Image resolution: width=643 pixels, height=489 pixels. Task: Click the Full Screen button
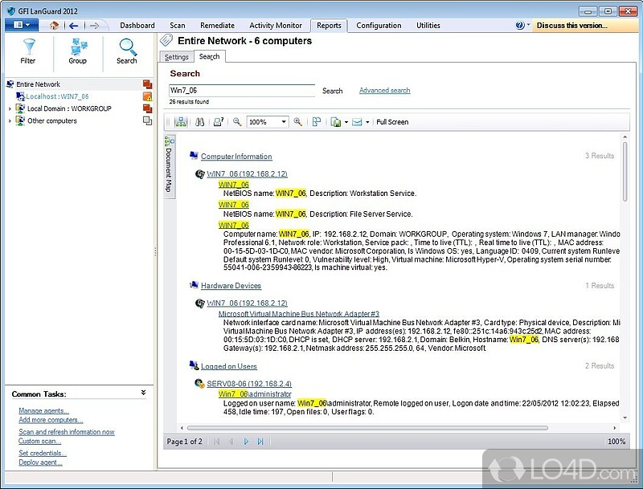coord(392,122)
